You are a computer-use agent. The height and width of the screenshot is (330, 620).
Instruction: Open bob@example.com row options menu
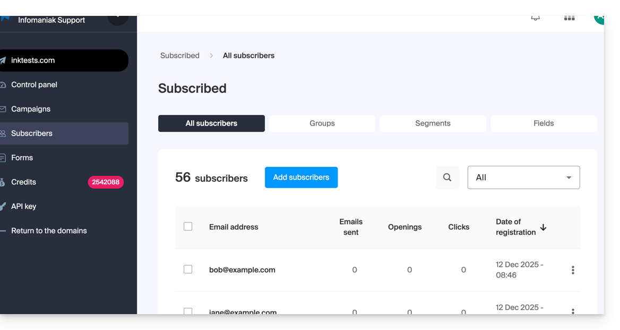[573, 270]
